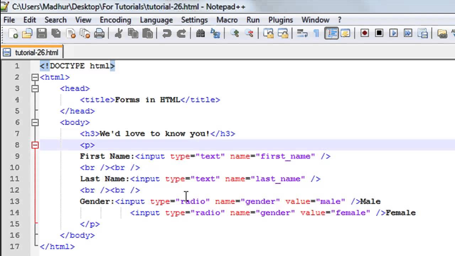Print the document with the printer icon
This screenshot has width=455, height=256.
pyautogui.click(x=99, y=33)
